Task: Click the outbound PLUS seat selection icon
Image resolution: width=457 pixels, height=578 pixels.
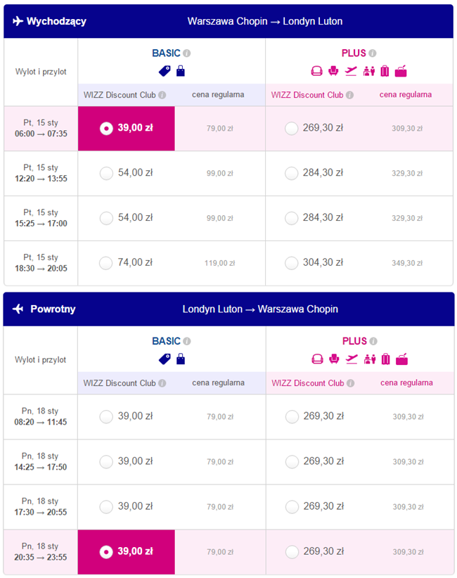Action: 333,70
